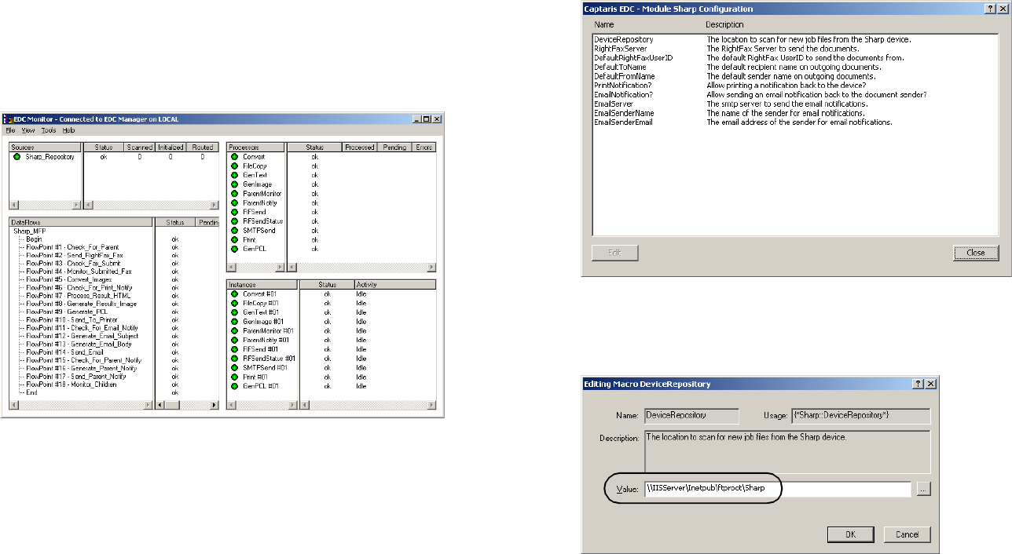Click the GenImage #01 instance's status icon
Viewport: 1012px width, 554px height.
[235, 322]
